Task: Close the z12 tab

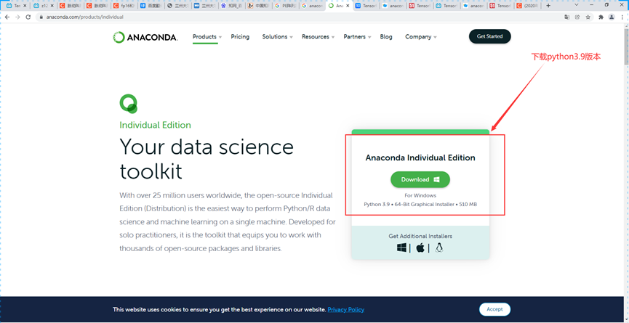Action: point(52,6)
